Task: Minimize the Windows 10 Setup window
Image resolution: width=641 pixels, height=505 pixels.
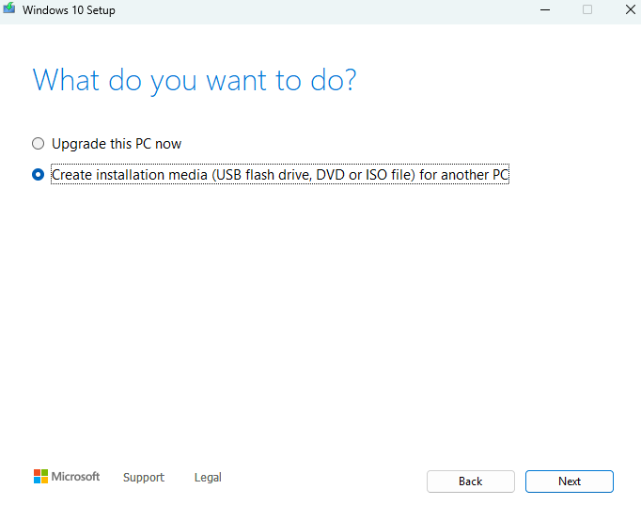Action: [545, 9]
